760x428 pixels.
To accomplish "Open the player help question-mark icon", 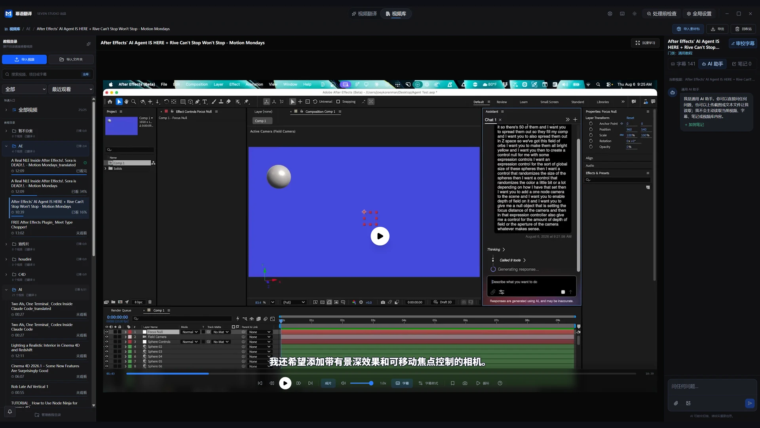I will tap(500, 383).
